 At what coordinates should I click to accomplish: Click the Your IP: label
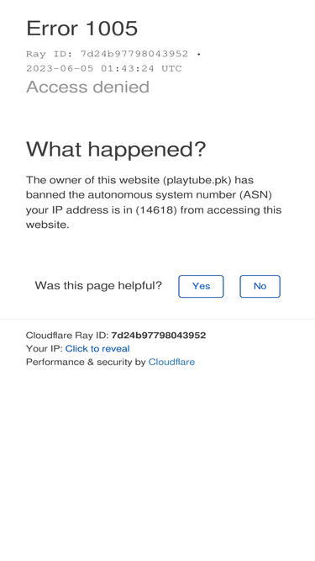pyautogui.click(x=45, y=348)
